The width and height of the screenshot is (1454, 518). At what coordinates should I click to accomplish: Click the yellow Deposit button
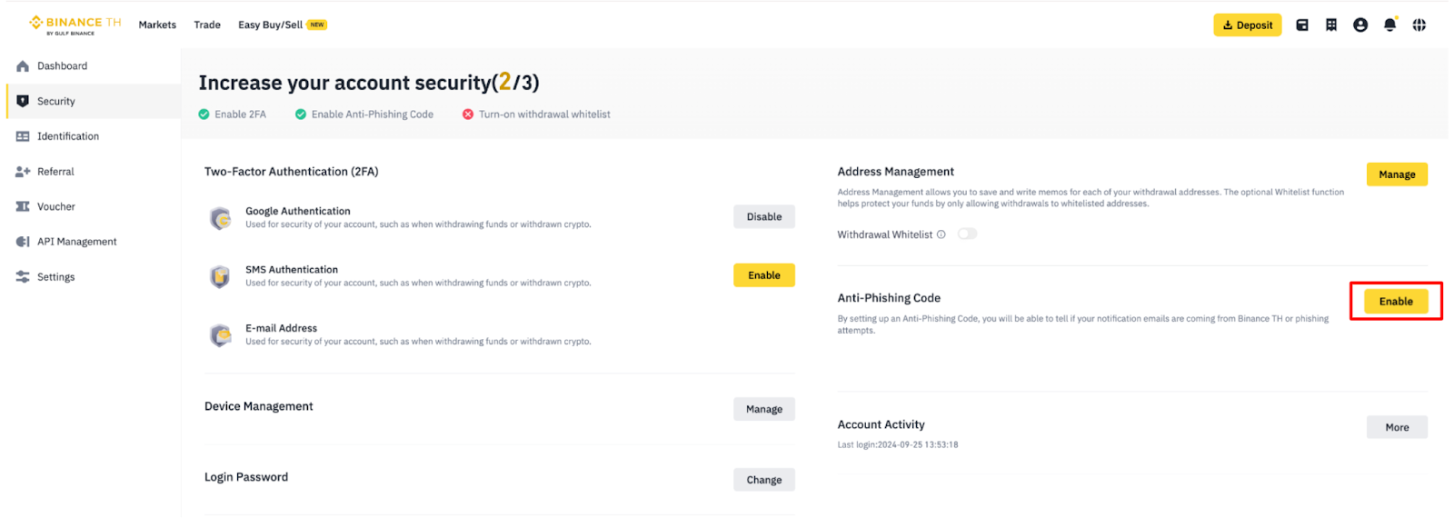pos(1247,25)
